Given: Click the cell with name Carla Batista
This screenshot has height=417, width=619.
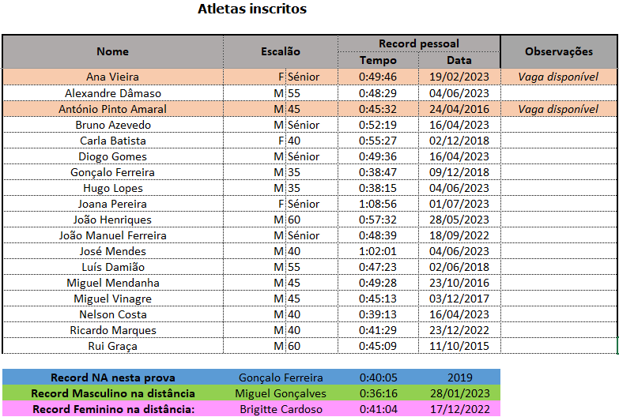Looking at the screenshot, I should pos(112,141).
